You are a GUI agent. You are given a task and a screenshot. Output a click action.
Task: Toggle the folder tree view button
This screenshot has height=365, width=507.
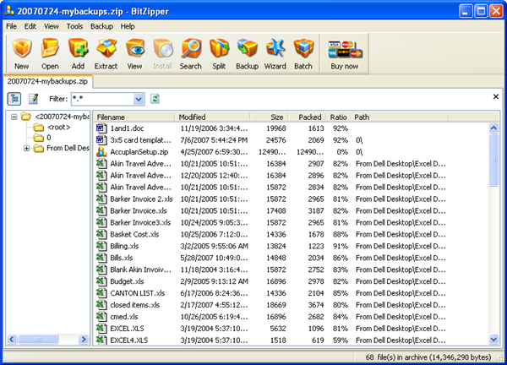[x=14, y=99]
